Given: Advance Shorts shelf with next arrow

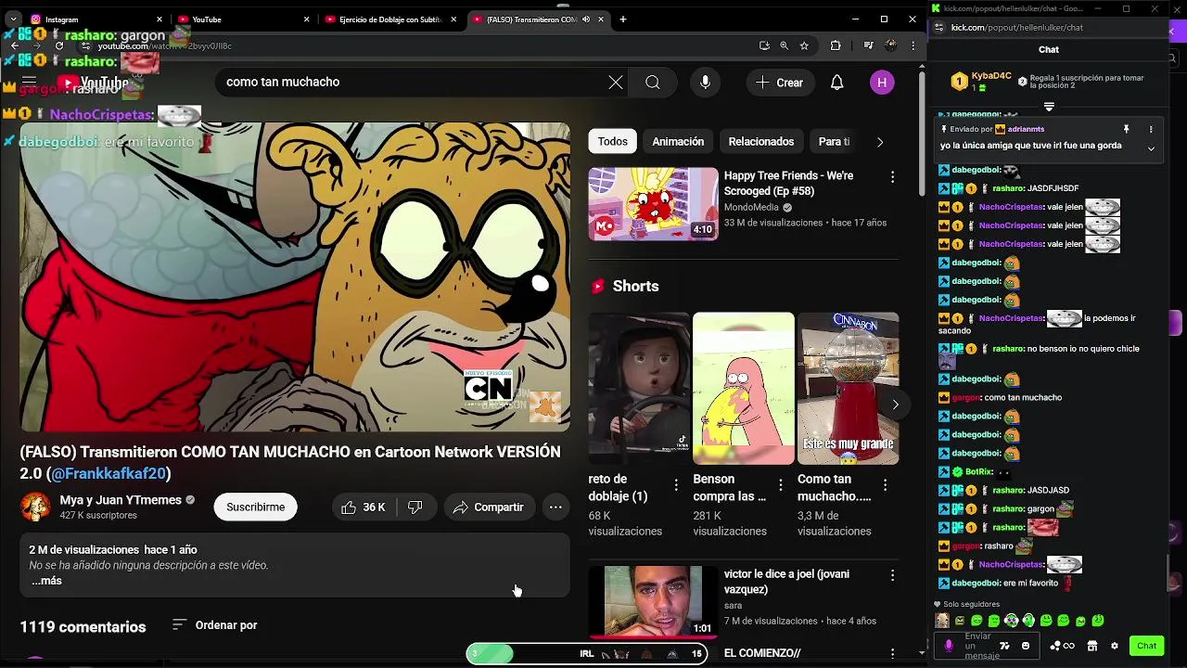Looking at the screenshot, I should click(x=895, y=405).
